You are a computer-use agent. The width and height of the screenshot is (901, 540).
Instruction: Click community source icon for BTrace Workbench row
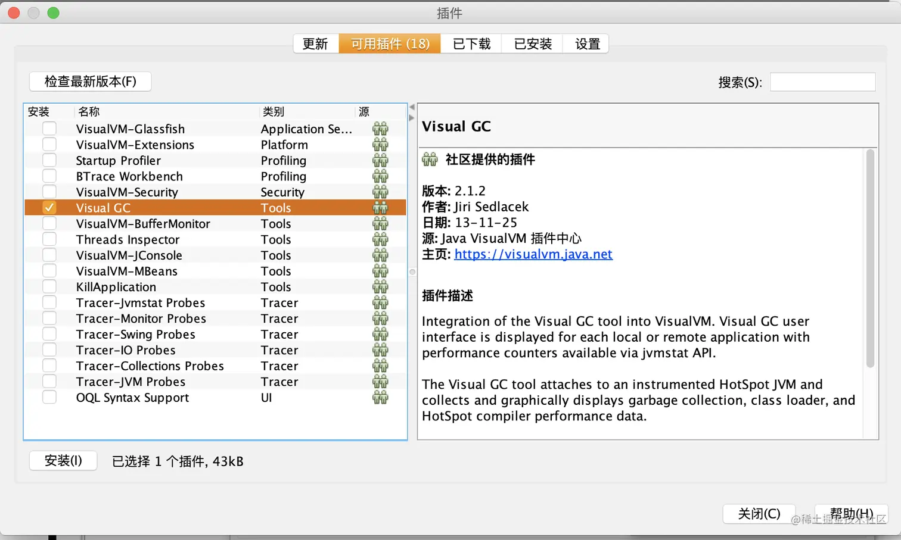[380, 176]
